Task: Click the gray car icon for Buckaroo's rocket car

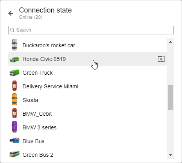Action: pos(14,45)
